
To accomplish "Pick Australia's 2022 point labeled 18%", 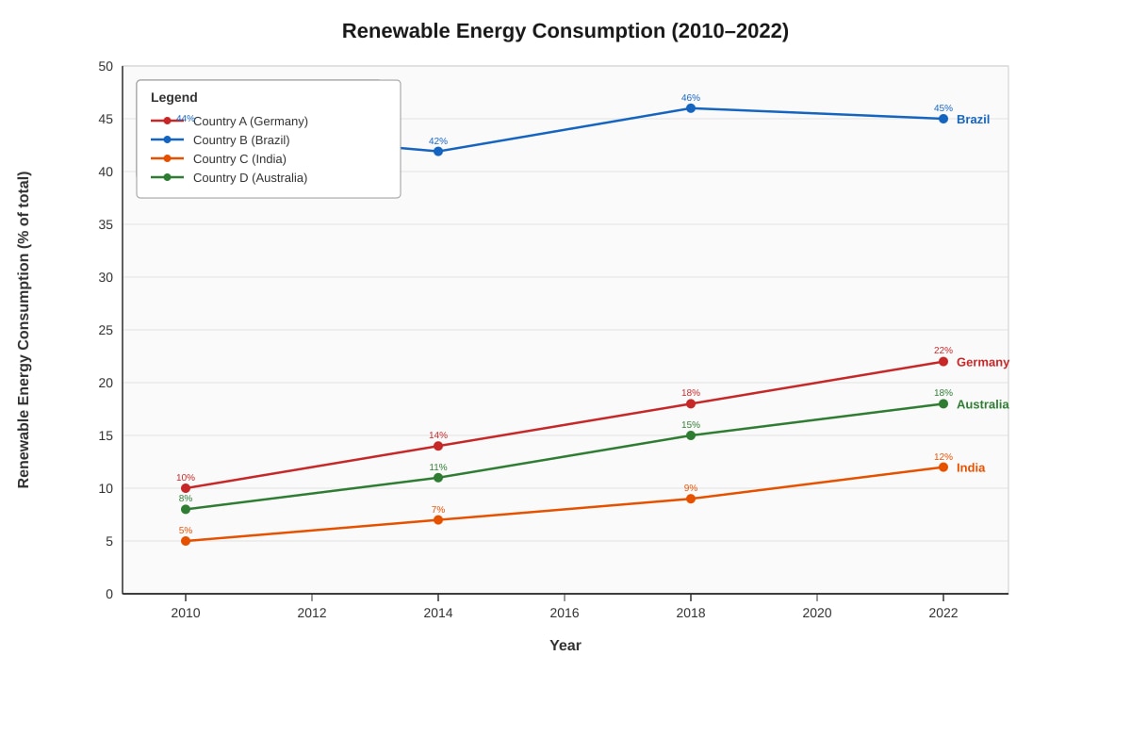I will (943, 403).
